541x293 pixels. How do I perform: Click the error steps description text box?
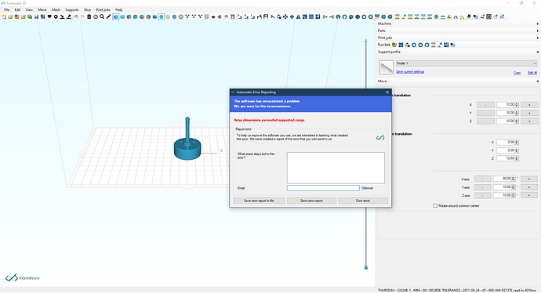point(336,168)
